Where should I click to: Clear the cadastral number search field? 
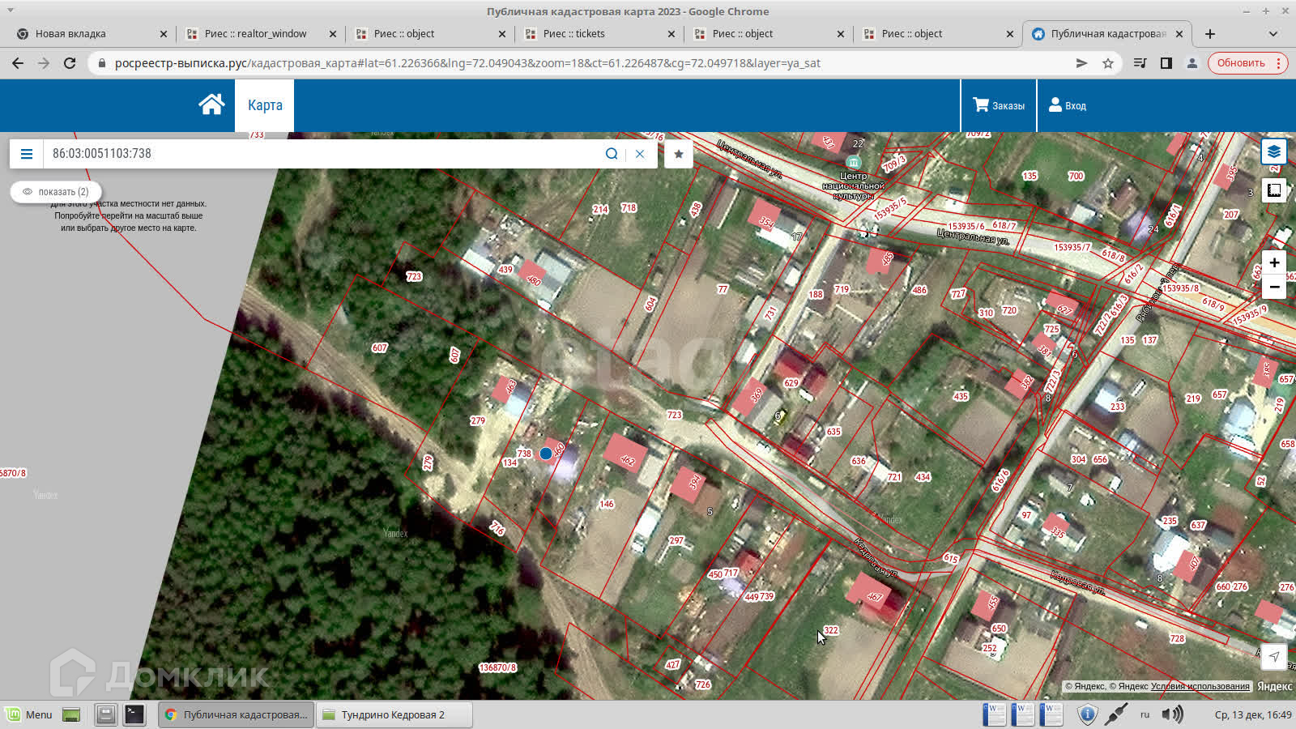point(640,154)
